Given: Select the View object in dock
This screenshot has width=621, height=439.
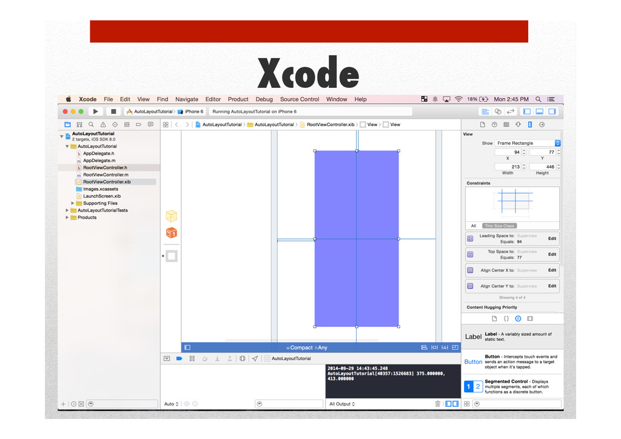Looking at the screenshot, I should click(172, 256).
